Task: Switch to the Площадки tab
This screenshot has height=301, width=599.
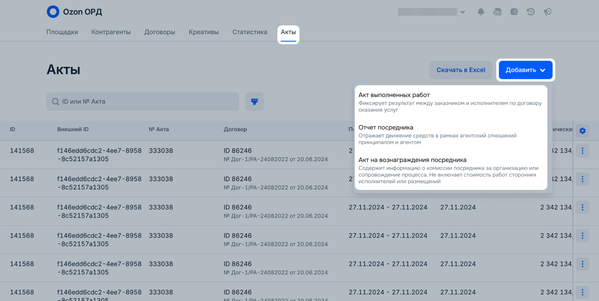Action: tap(62, 32)
